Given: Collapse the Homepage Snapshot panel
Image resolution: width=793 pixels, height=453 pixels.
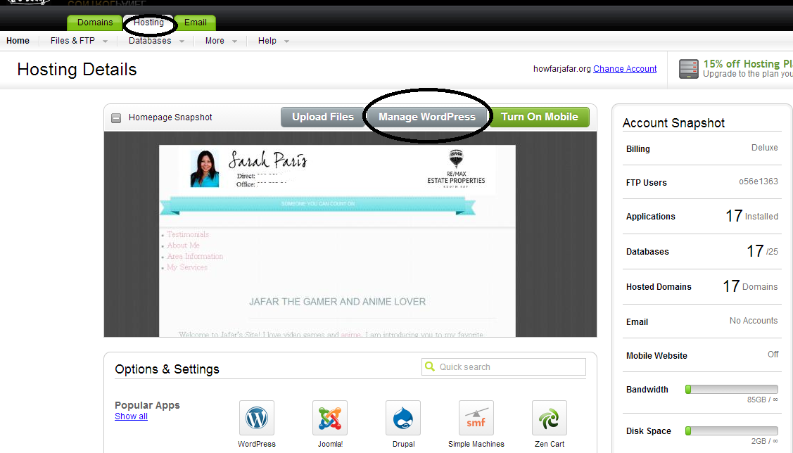Looking at the screenshot, I should (x=116, y=117).
